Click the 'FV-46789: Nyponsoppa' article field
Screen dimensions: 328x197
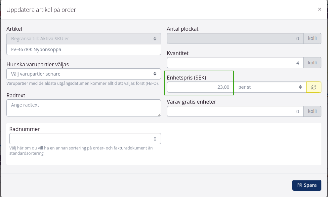coord(84,49)
